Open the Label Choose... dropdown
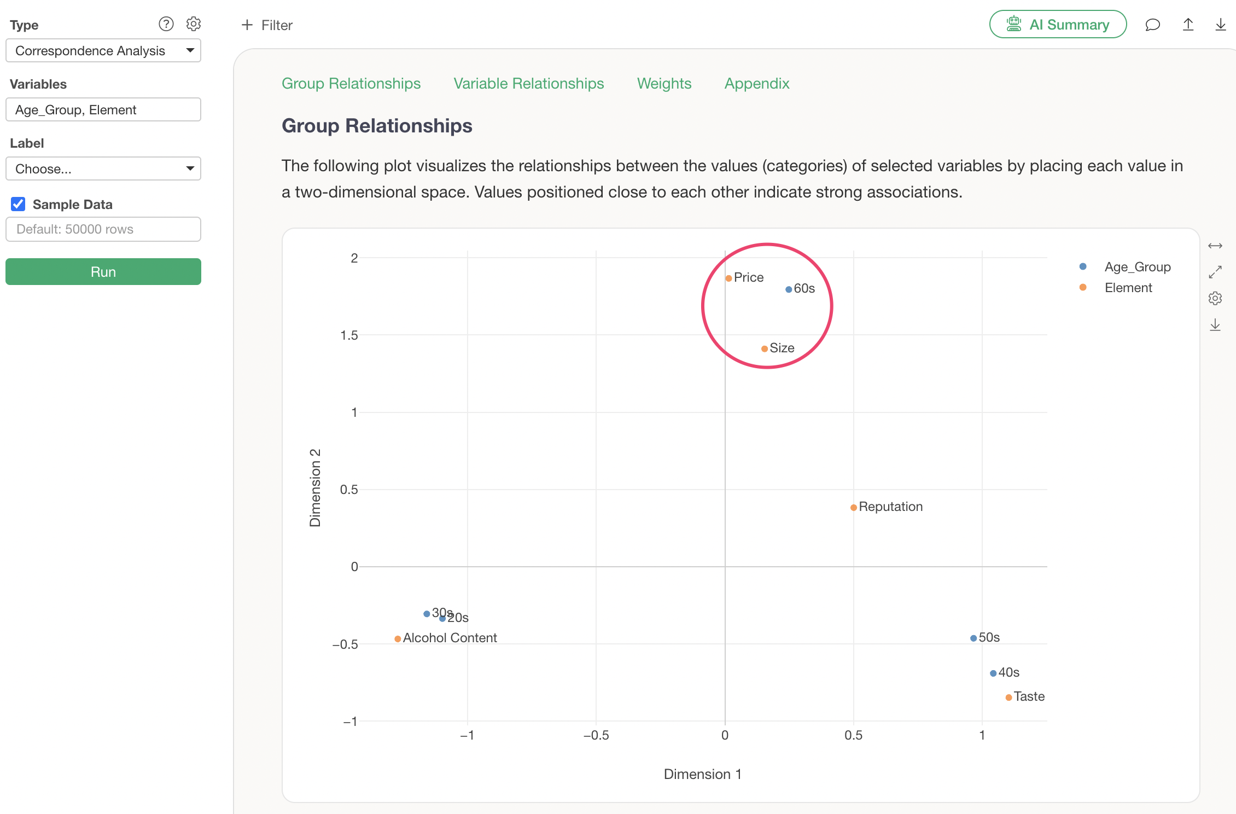Screen dimensions: 1236x814 tap(103, 169)
